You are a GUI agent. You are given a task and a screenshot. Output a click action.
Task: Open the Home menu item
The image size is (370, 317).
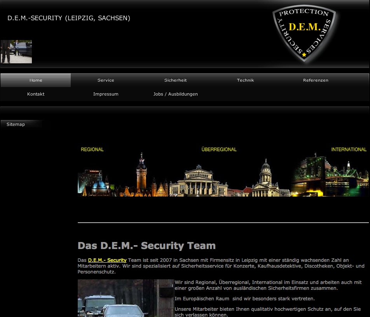click(x=36, y=80)
